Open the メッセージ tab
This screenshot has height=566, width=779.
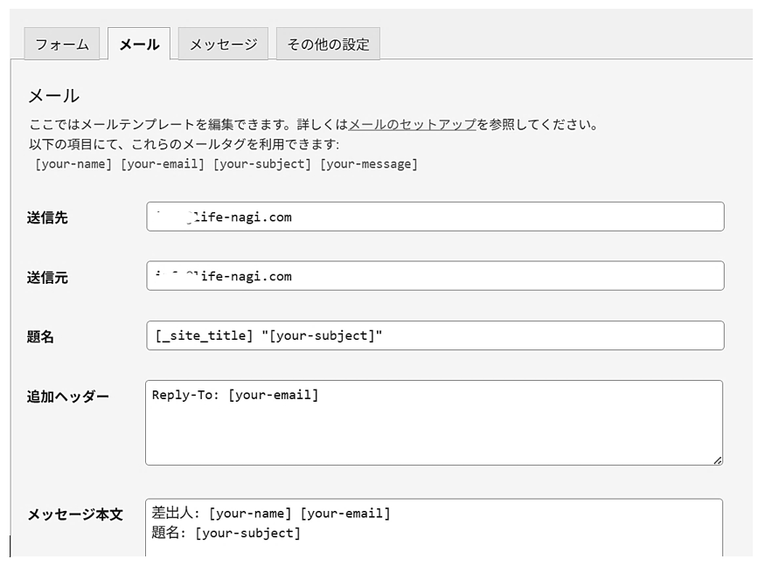[223, 45]
